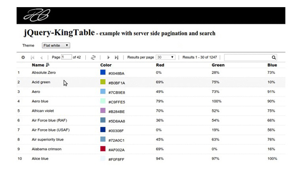Image resolution: width=296 pixels, height=178 pixels.
Task: Click Aero blue's 100% green value
Action: tap(216, 101)
